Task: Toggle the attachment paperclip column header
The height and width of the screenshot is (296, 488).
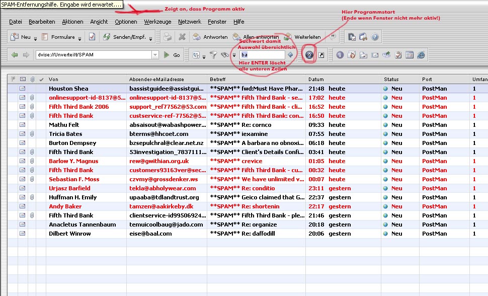Action: click(x=32, y=80)
